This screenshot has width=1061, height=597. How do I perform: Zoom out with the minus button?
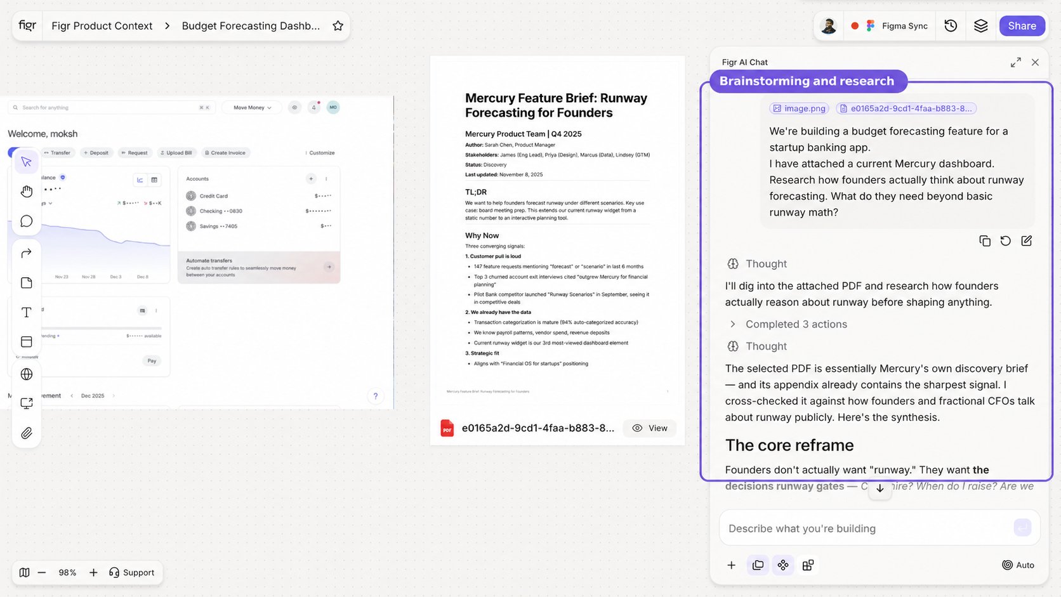[42, 572]
